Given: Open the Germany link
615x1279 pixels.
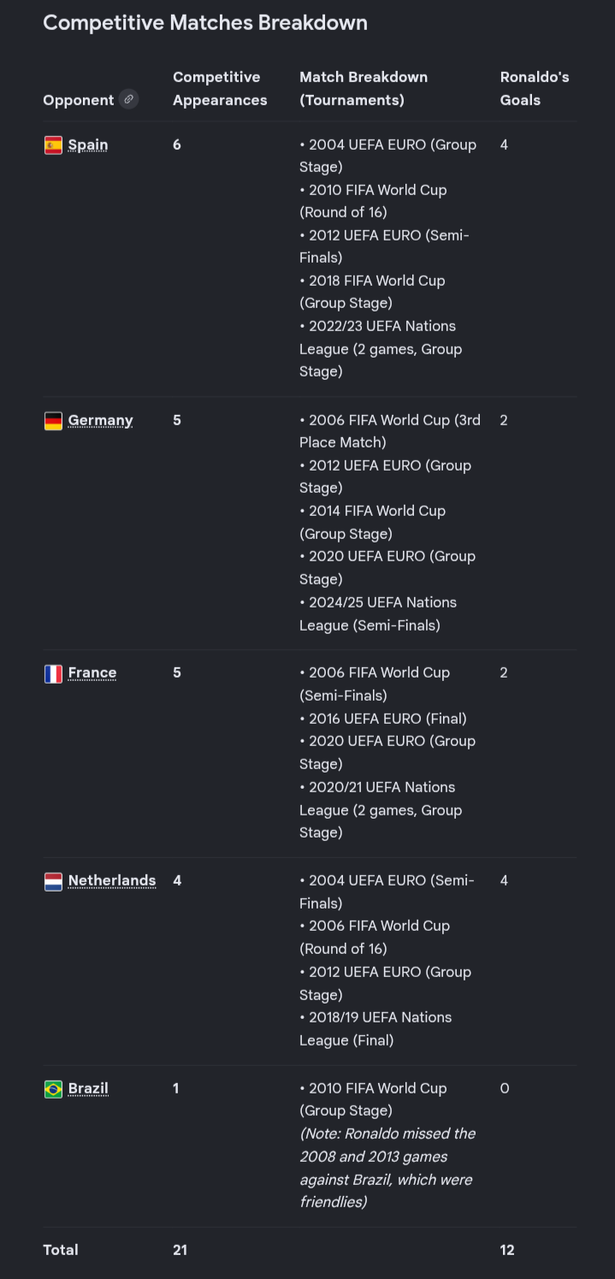Looking at the screenshot, I should 101,420.
